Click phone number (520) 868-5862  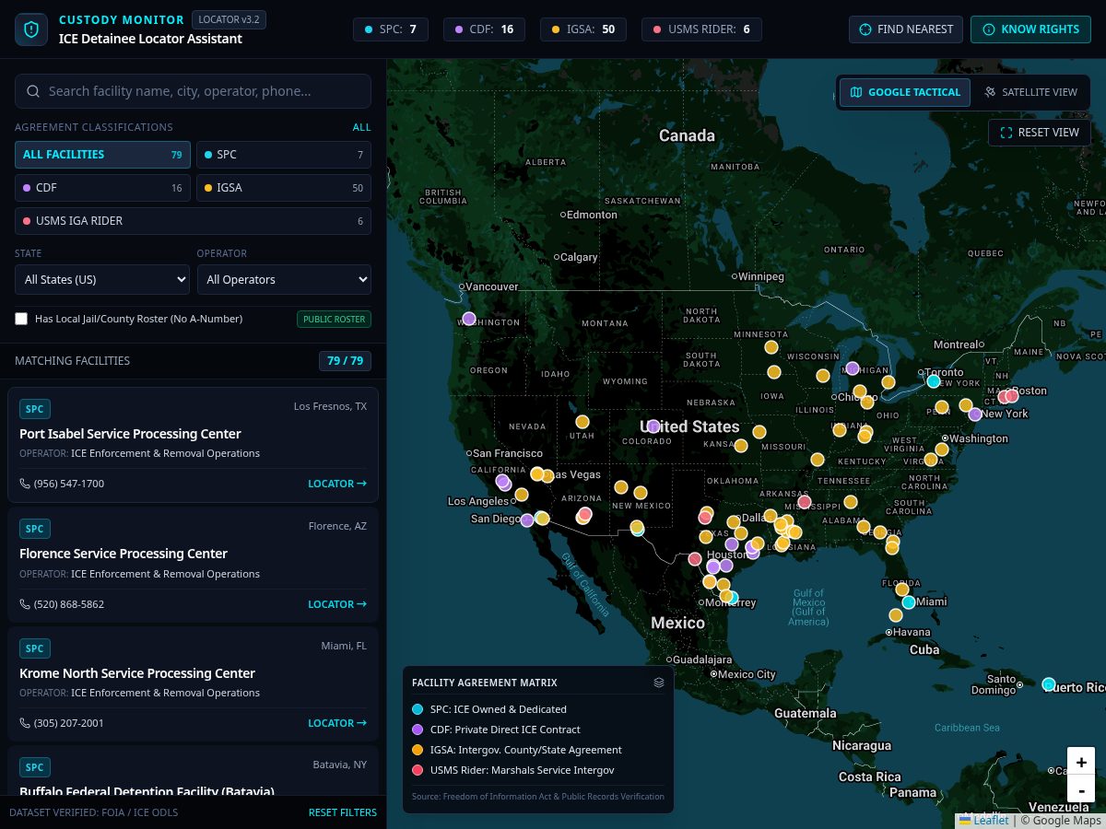pos(69,604)
